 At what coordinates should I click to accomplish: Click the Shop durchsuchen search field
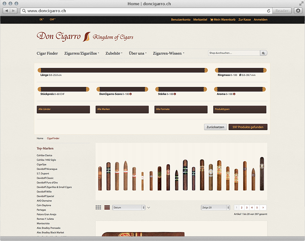coord(234,53)
